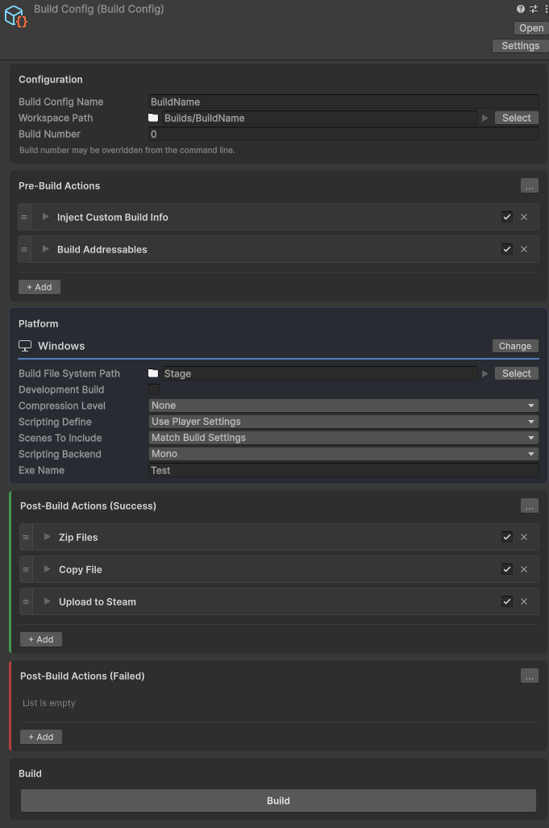Screen dimensions: 549x828
Task: Click the Open button
Action: click(x=531, y=28)
